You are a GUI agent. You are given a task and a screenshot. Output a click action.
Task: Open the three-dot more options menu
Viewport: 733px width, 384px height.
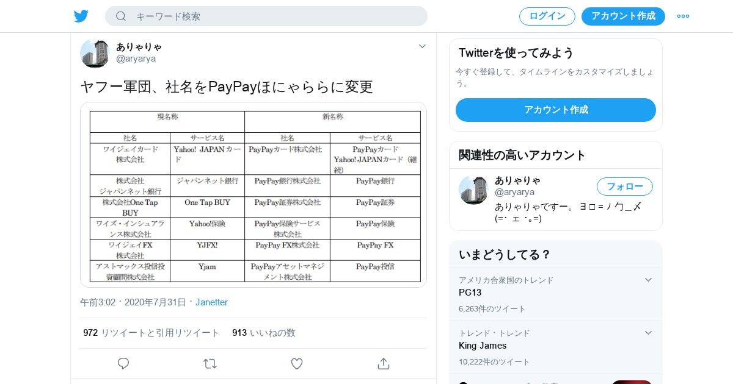[683, 16]
